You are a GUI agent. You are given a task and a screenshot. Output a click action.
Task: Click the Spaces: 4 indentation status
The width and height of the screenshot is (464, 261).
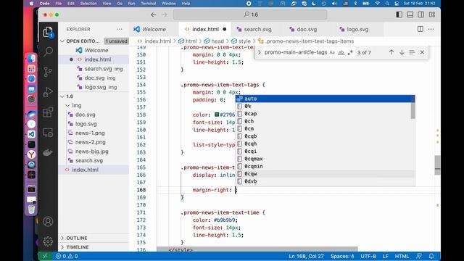tap(342, 256)
